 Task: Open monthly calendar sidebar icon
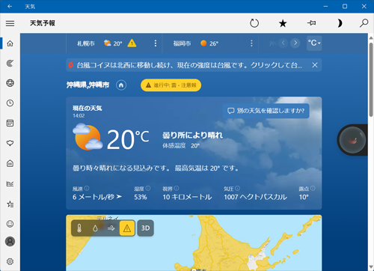coord(10,123)
